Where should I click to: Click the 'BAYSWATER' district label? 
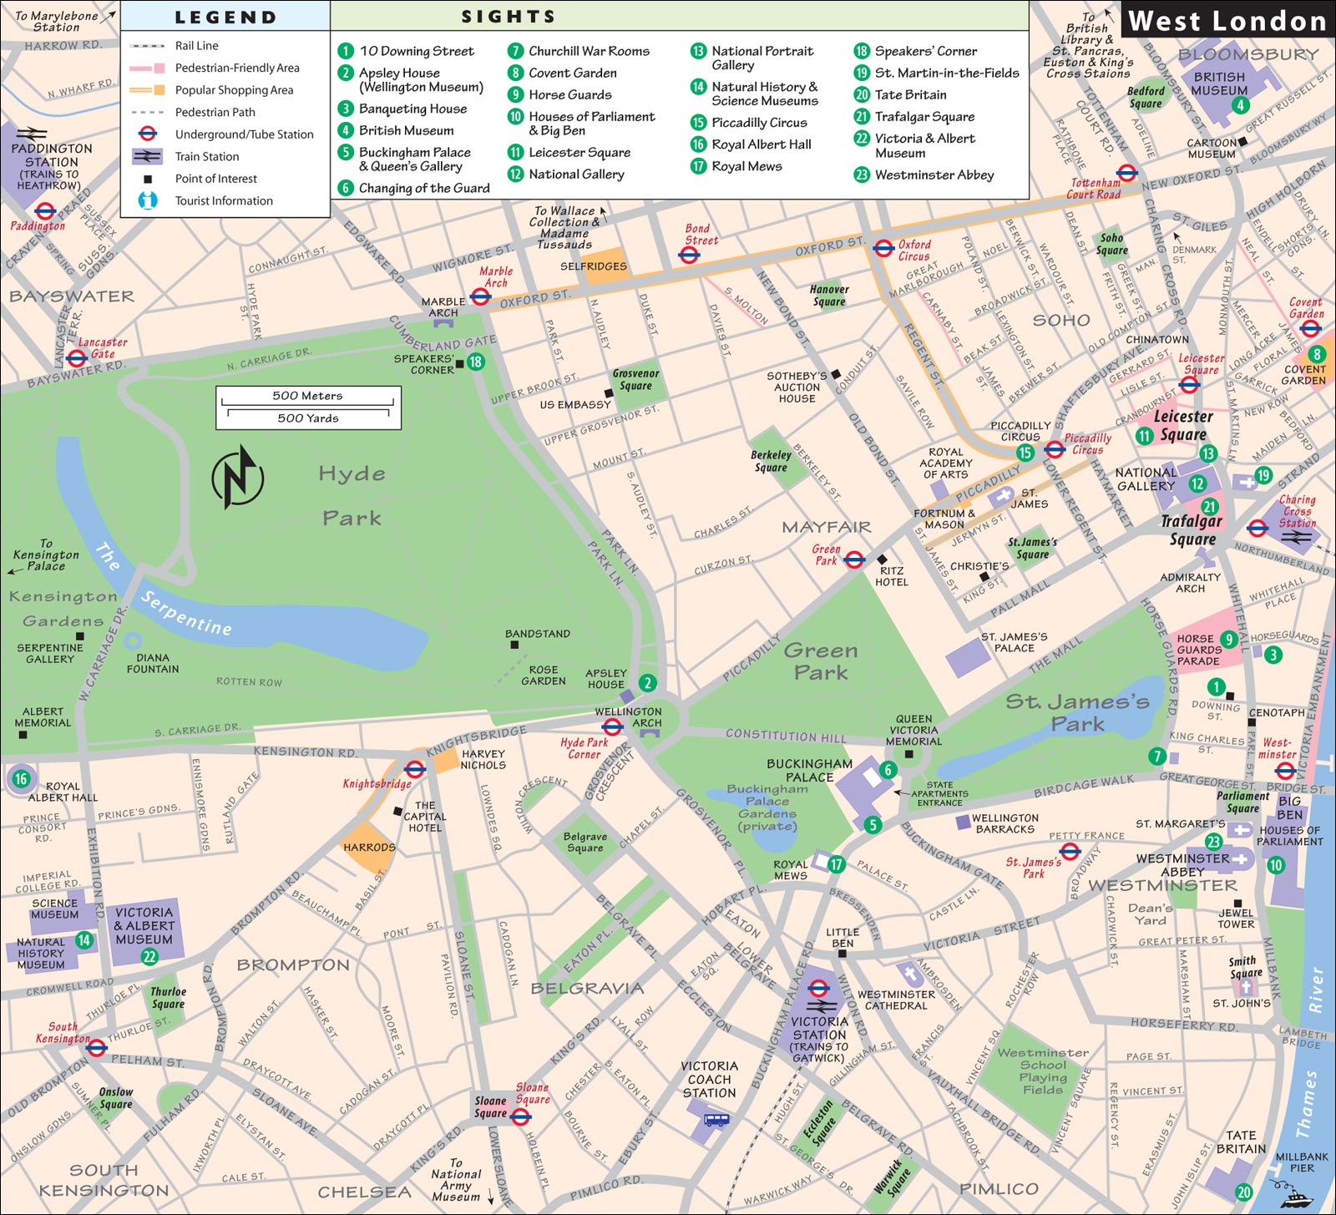pyautogui.click(x=72, y=296)
